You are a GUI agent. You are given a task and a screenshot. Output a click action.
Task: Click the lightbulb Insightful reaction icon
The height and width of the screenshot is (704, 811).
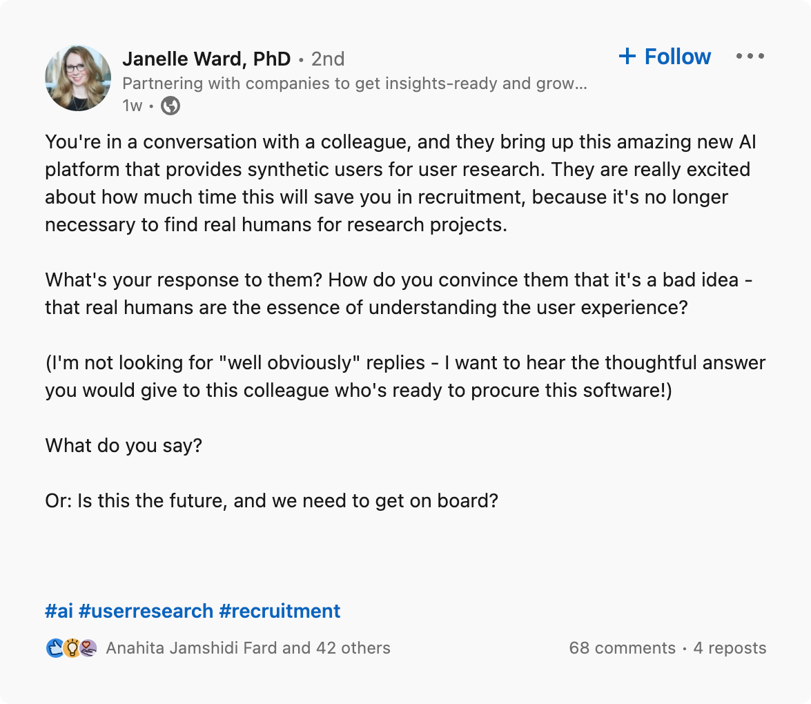(72, 648)
